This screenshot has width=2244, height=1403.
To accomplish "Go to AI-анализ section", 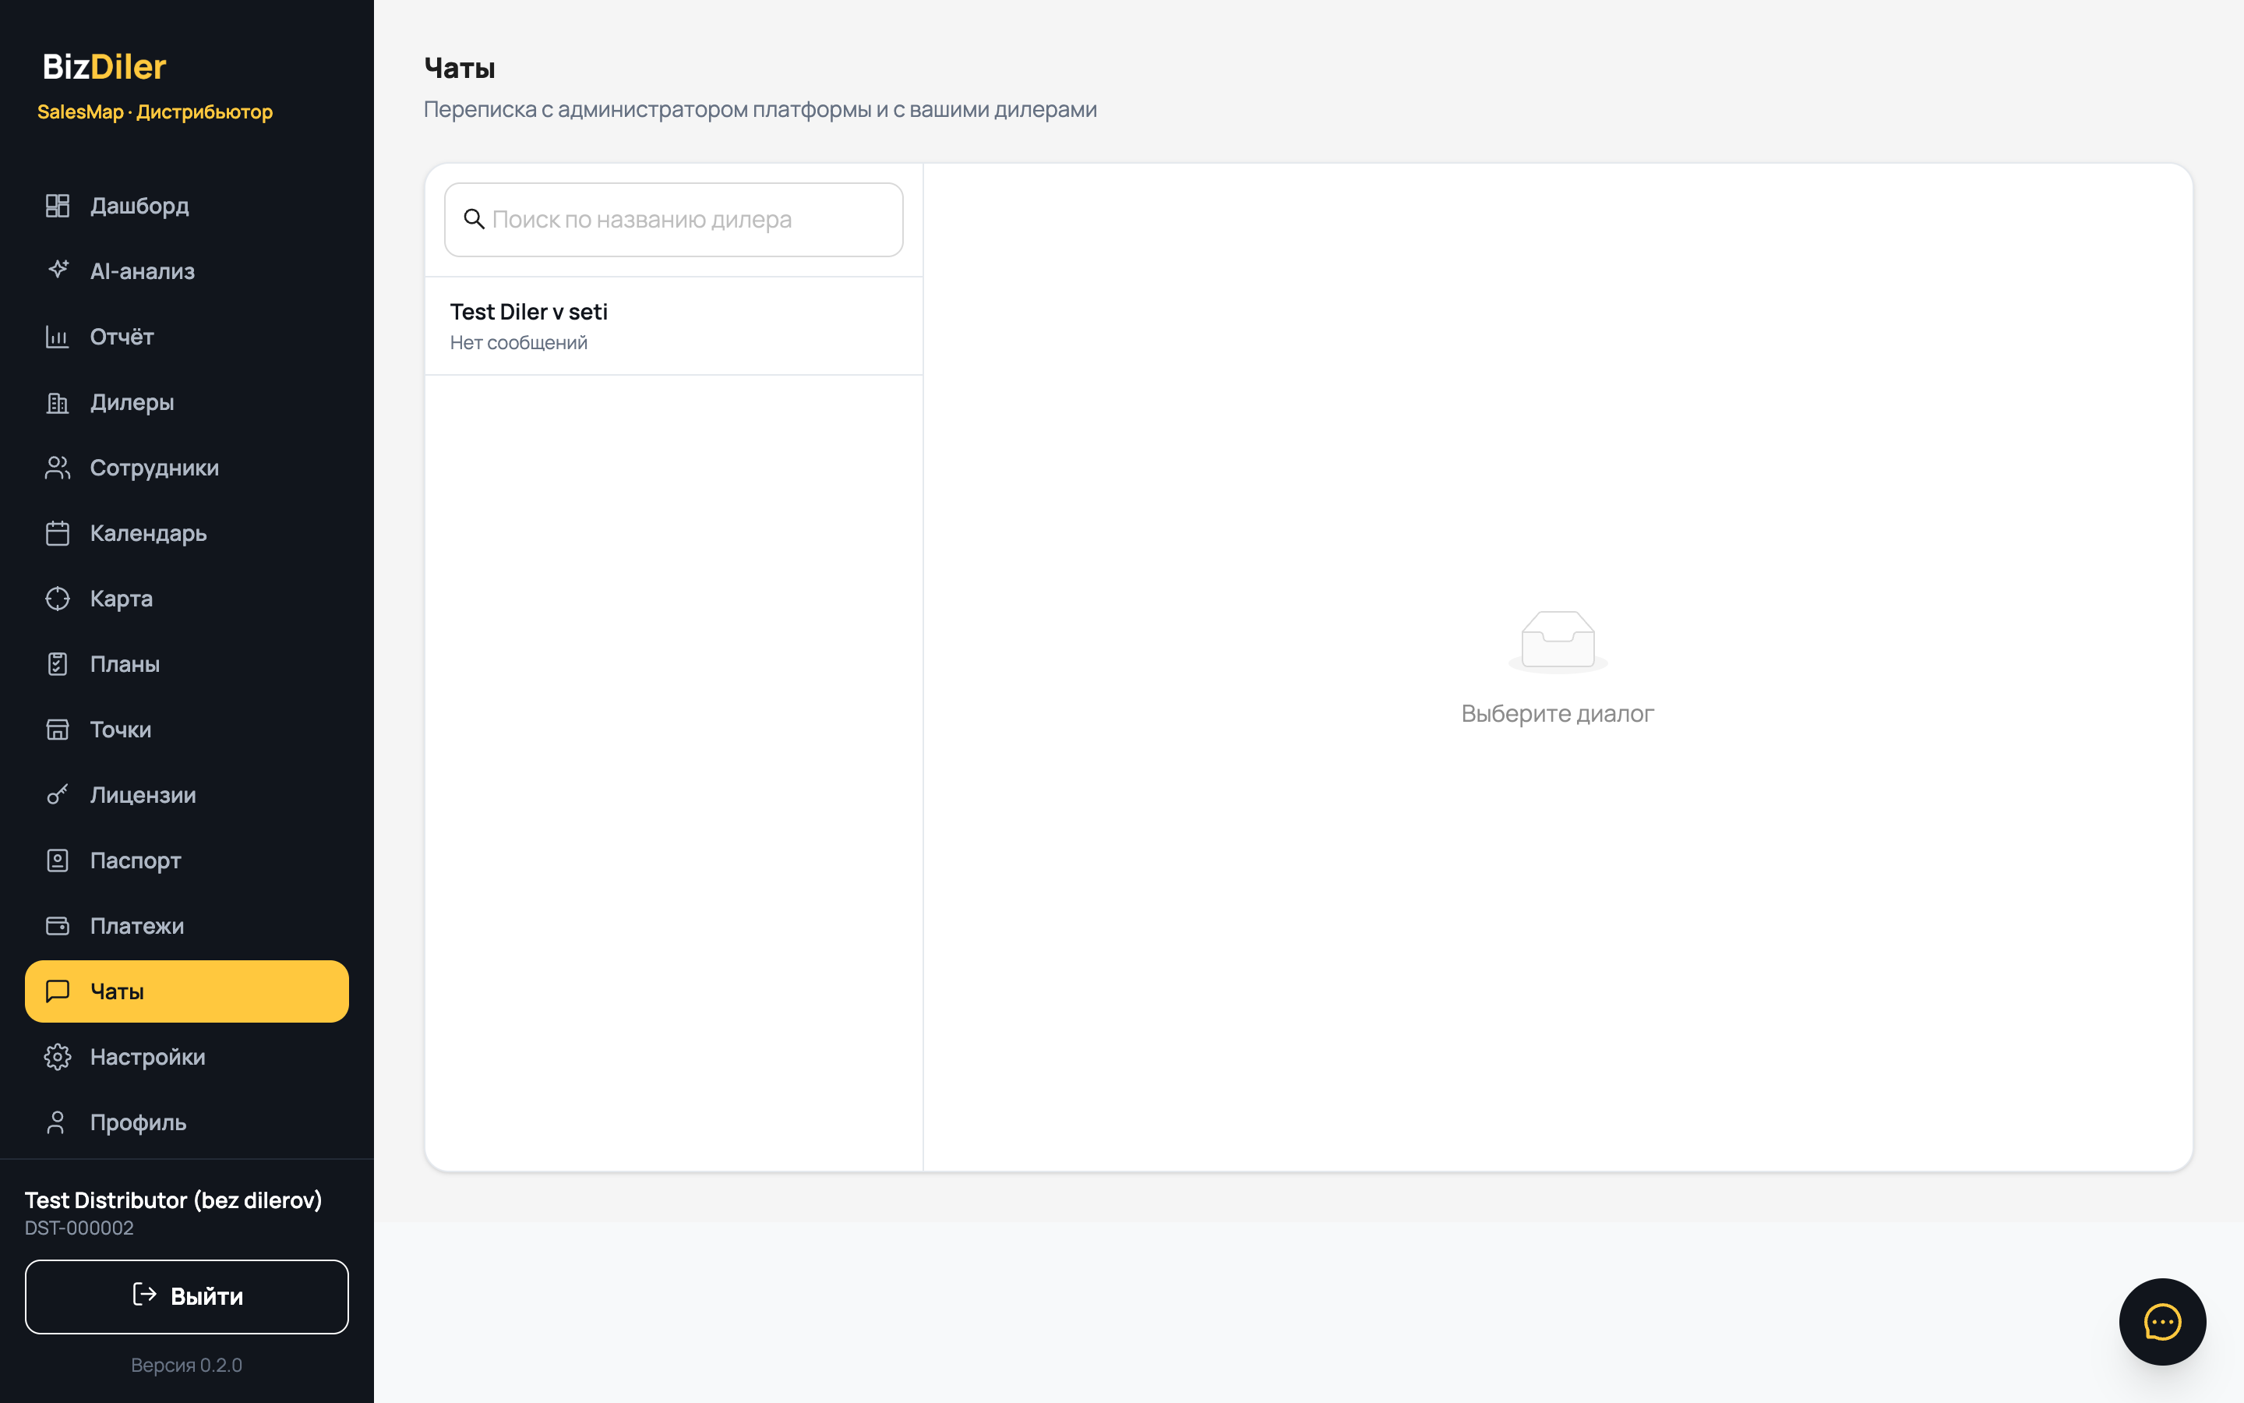I will coord(186,271).
